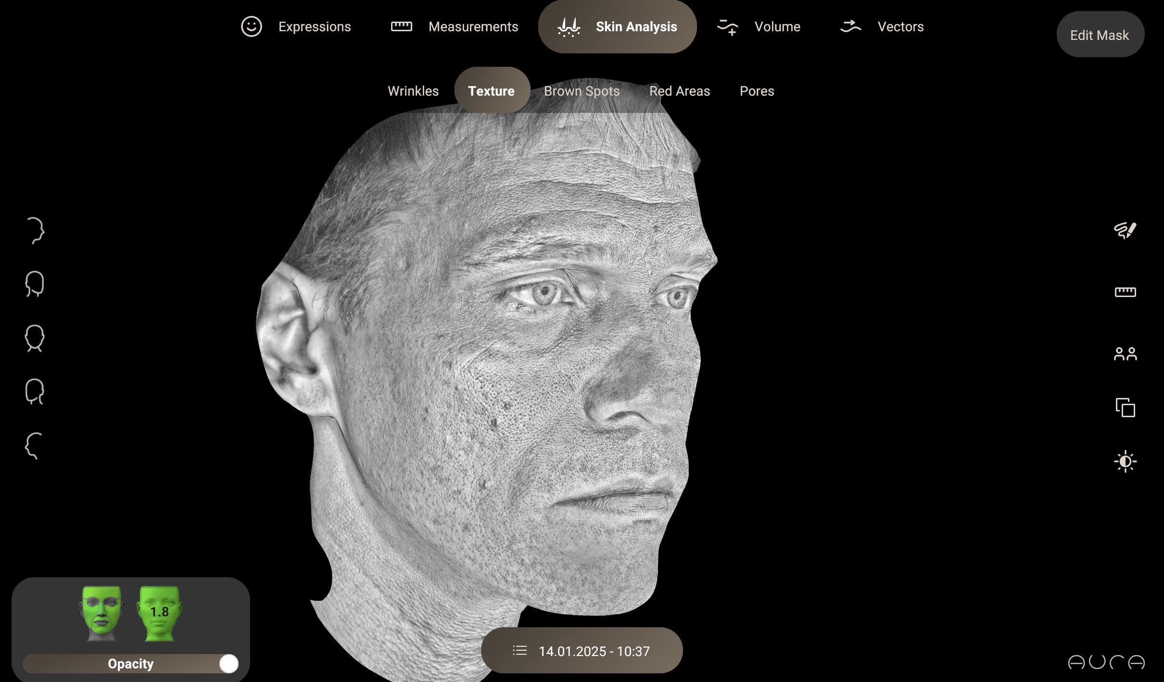1164x682 pixels.
Task: Select the three-quarter right head view
Action: (35, 285)
